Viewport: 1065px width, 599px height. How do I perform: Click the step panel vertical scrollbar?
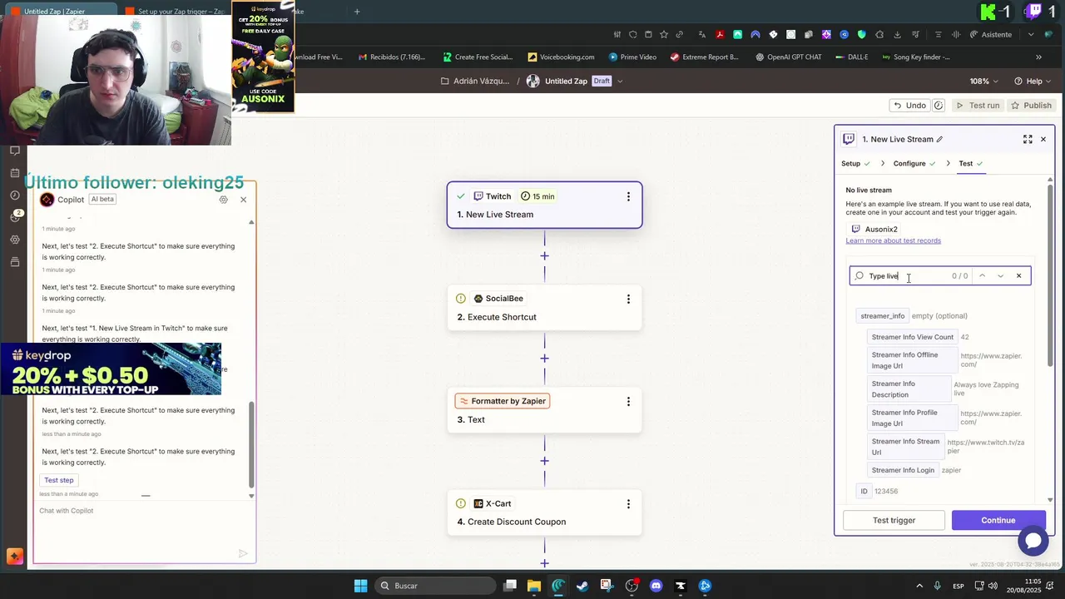(x=1050, y=275)
